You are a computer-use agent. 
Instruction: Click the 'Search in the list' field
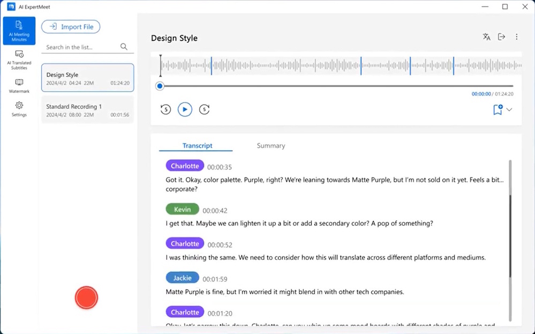(x=80, y=47)
